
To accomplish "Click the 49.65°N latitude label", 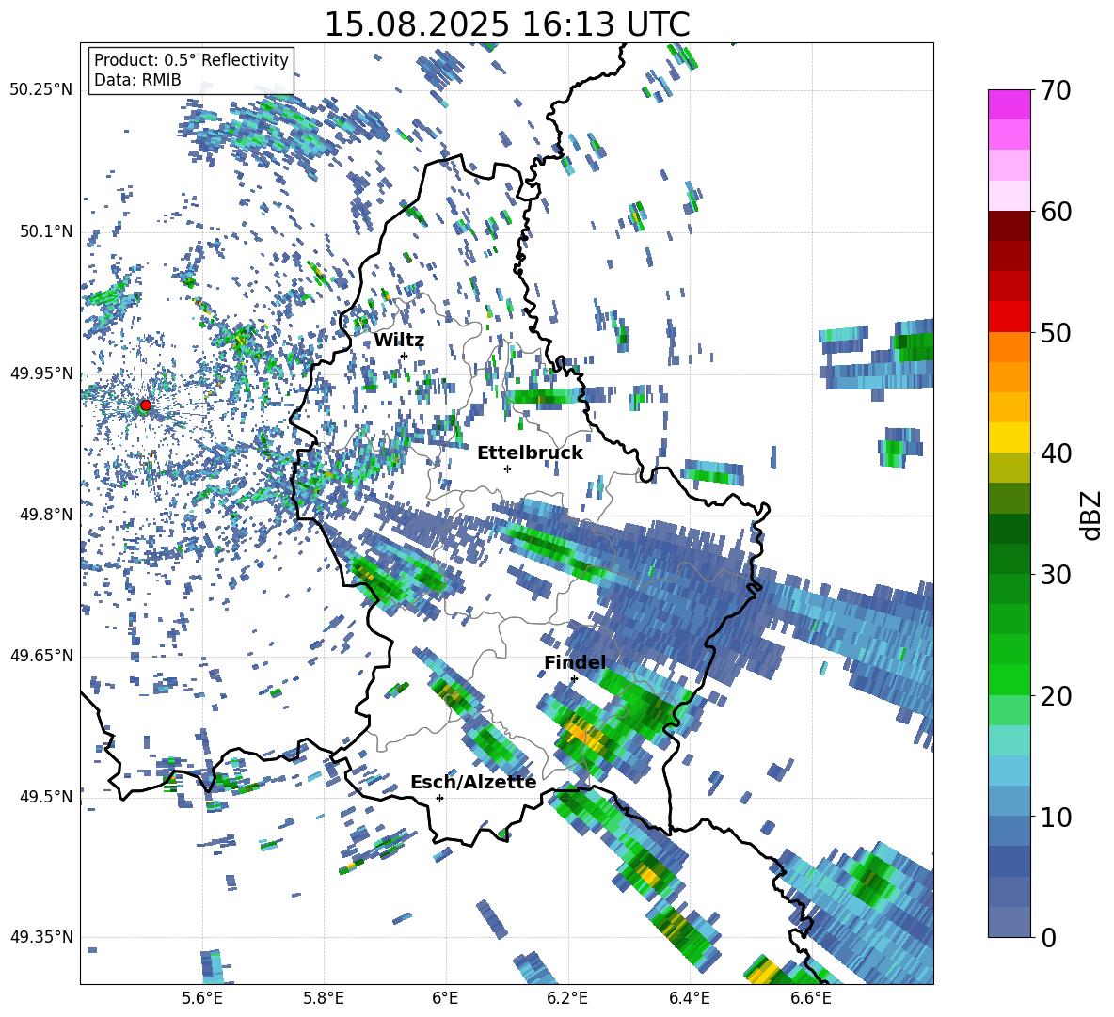I will (x=41, y=655).
